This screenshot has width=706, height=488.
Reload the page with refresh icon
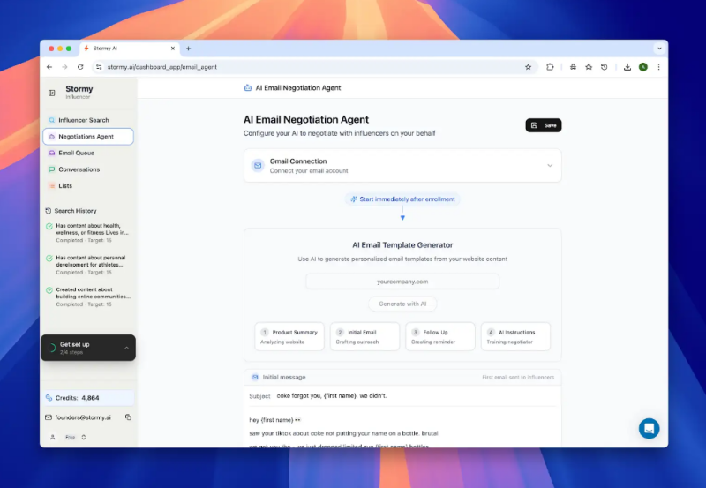pos(80,67)
